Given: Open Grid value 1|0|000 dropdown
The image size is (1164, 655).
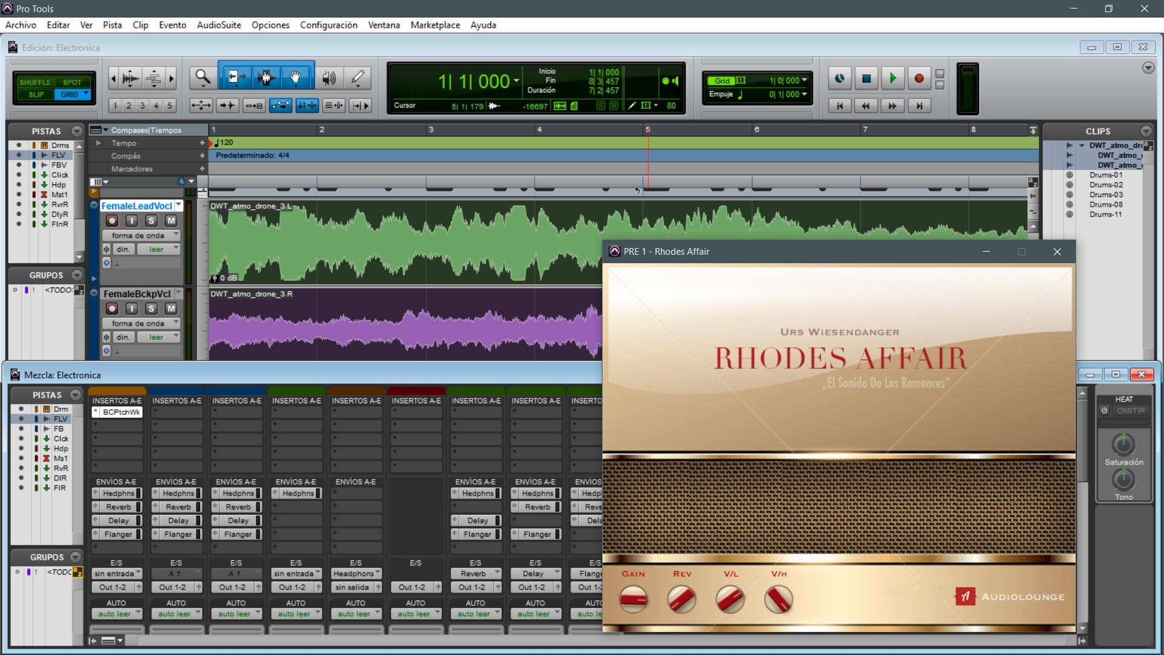Looking at the screenshot, I should (804, 81).
